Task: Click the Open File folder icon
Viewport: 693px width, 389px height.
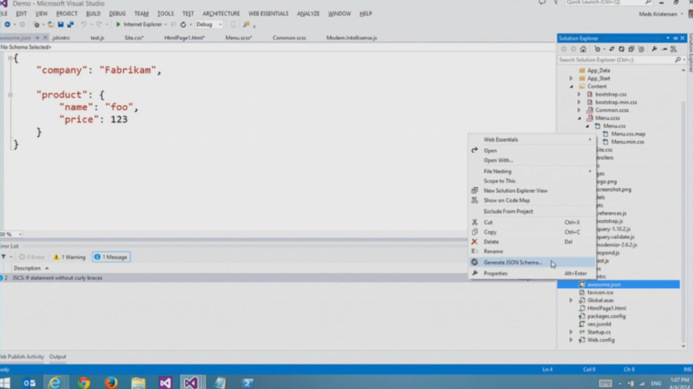Action: (x=51, y=24)
